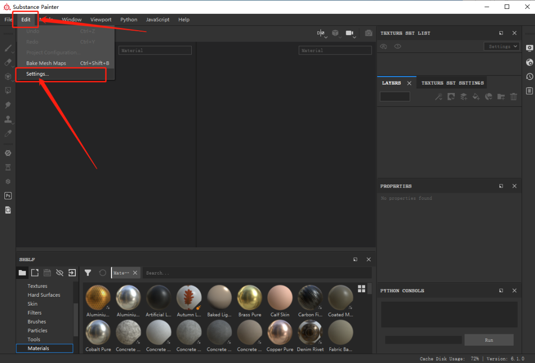Screen dimensions: 535x363
Task: Click the Shelf import resources icon
Action: [72, 273]
